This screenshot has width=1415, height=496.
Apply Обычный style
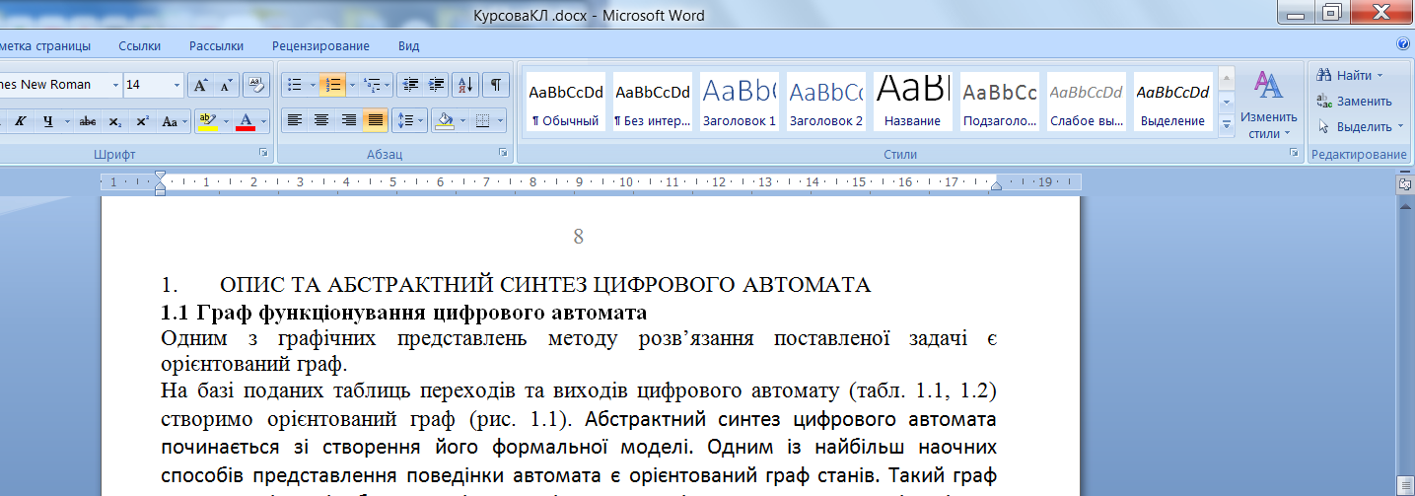tap(566, 102)
